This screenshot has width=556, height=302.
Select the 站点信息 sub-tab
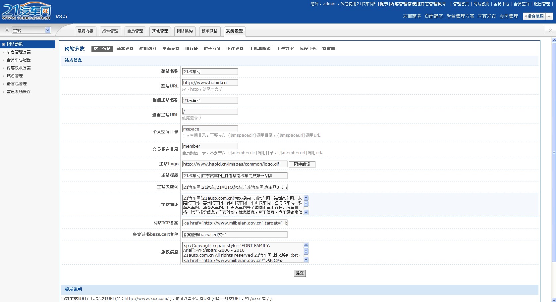tap(102, 49)
